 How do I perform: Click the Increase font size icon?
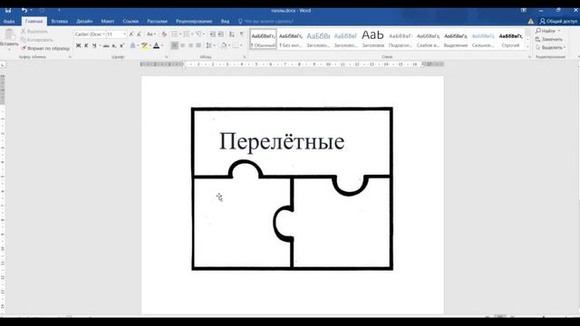click(131, 34)
